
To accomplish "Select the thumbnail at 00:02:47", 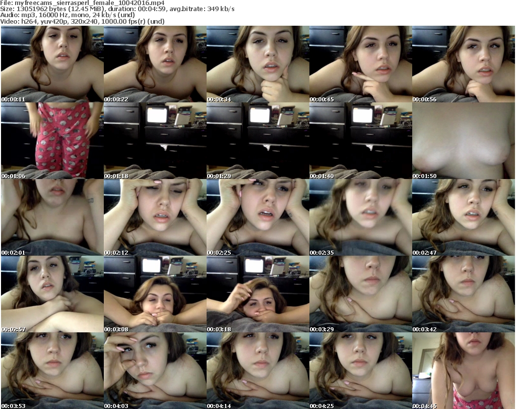I will (463, 217).
